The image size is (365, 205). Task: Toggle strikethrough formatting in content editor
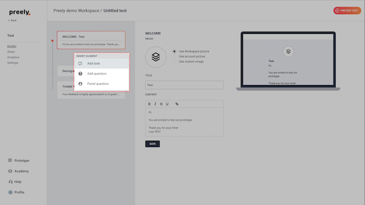click(x=161, y=104)
